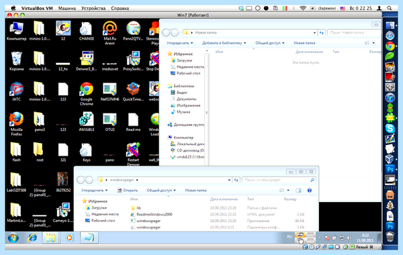Viewport: 403px width, 255px height.
Task: Open Windows Explorer from taskbar
Action: click(x=50, y=238)
